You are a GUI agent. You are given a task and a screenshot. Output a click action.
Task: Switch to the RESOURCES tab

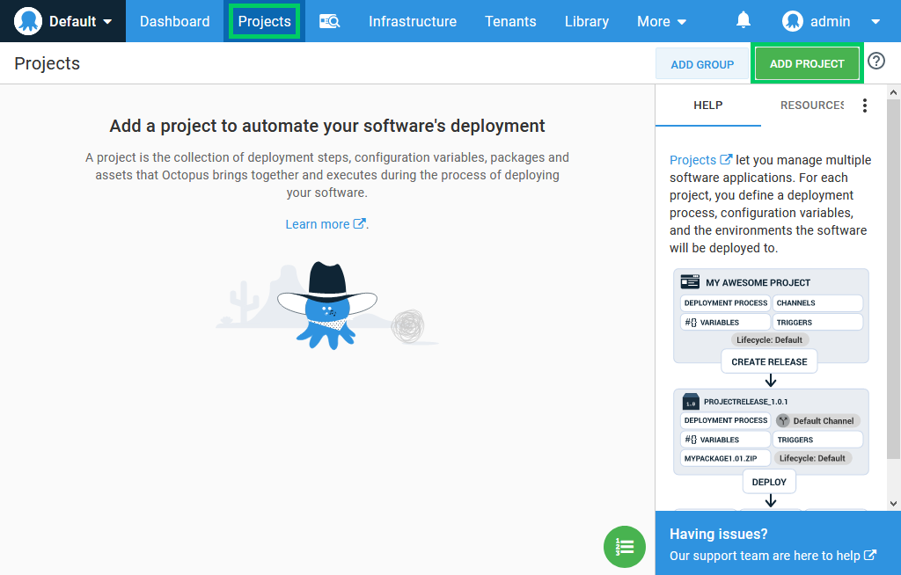point(811,106)
